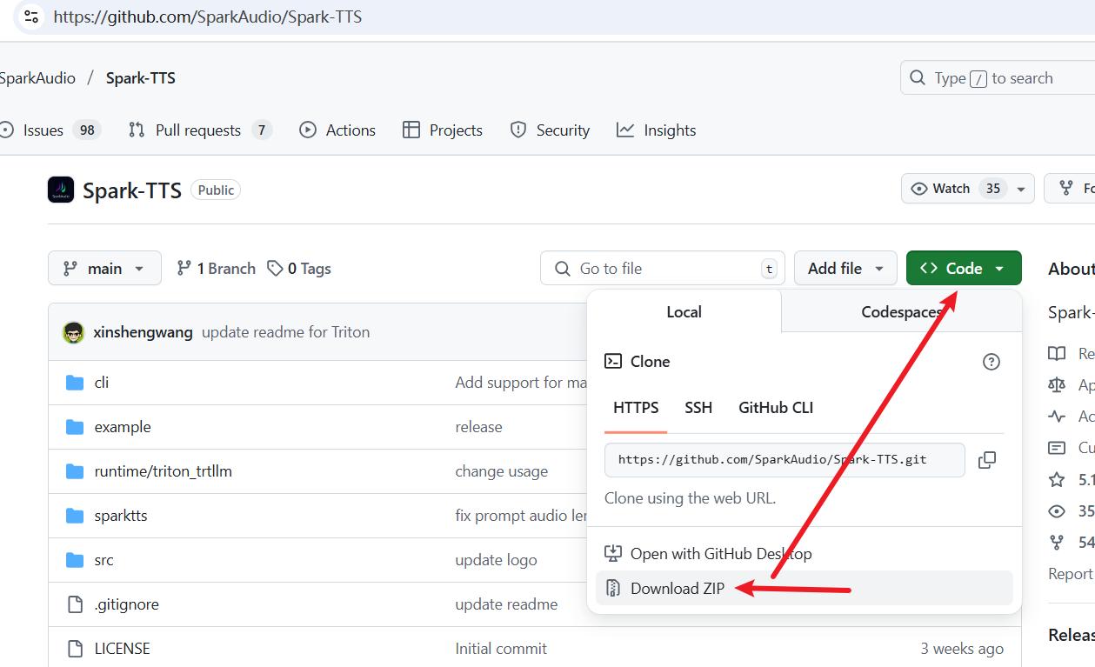1095x667 pixels.
Task: Click the site info icon in address bar
Action: coord(31,17)
